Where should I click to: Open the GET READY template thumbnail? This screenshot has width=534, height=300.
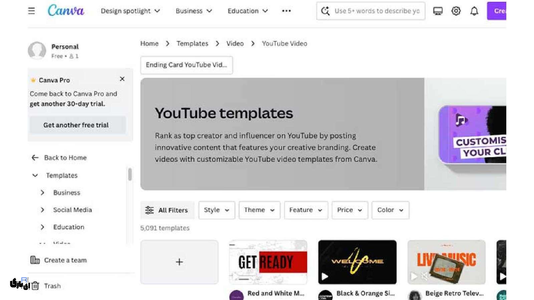(x=268, y=262)
